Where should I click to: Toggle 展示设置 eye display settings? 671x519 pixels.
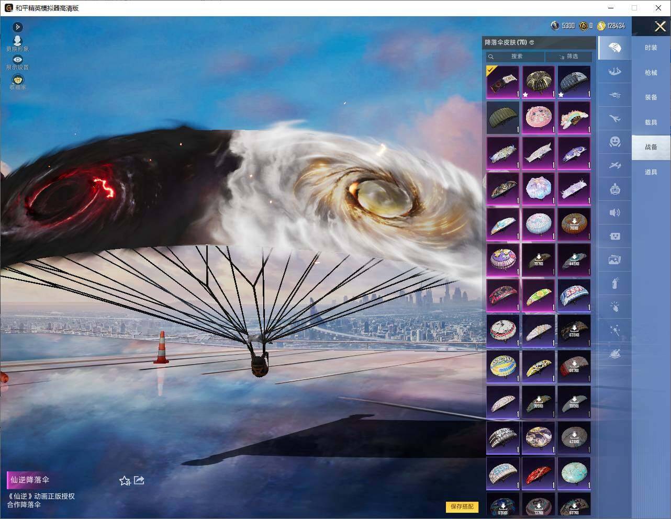(x=18, y=60)
